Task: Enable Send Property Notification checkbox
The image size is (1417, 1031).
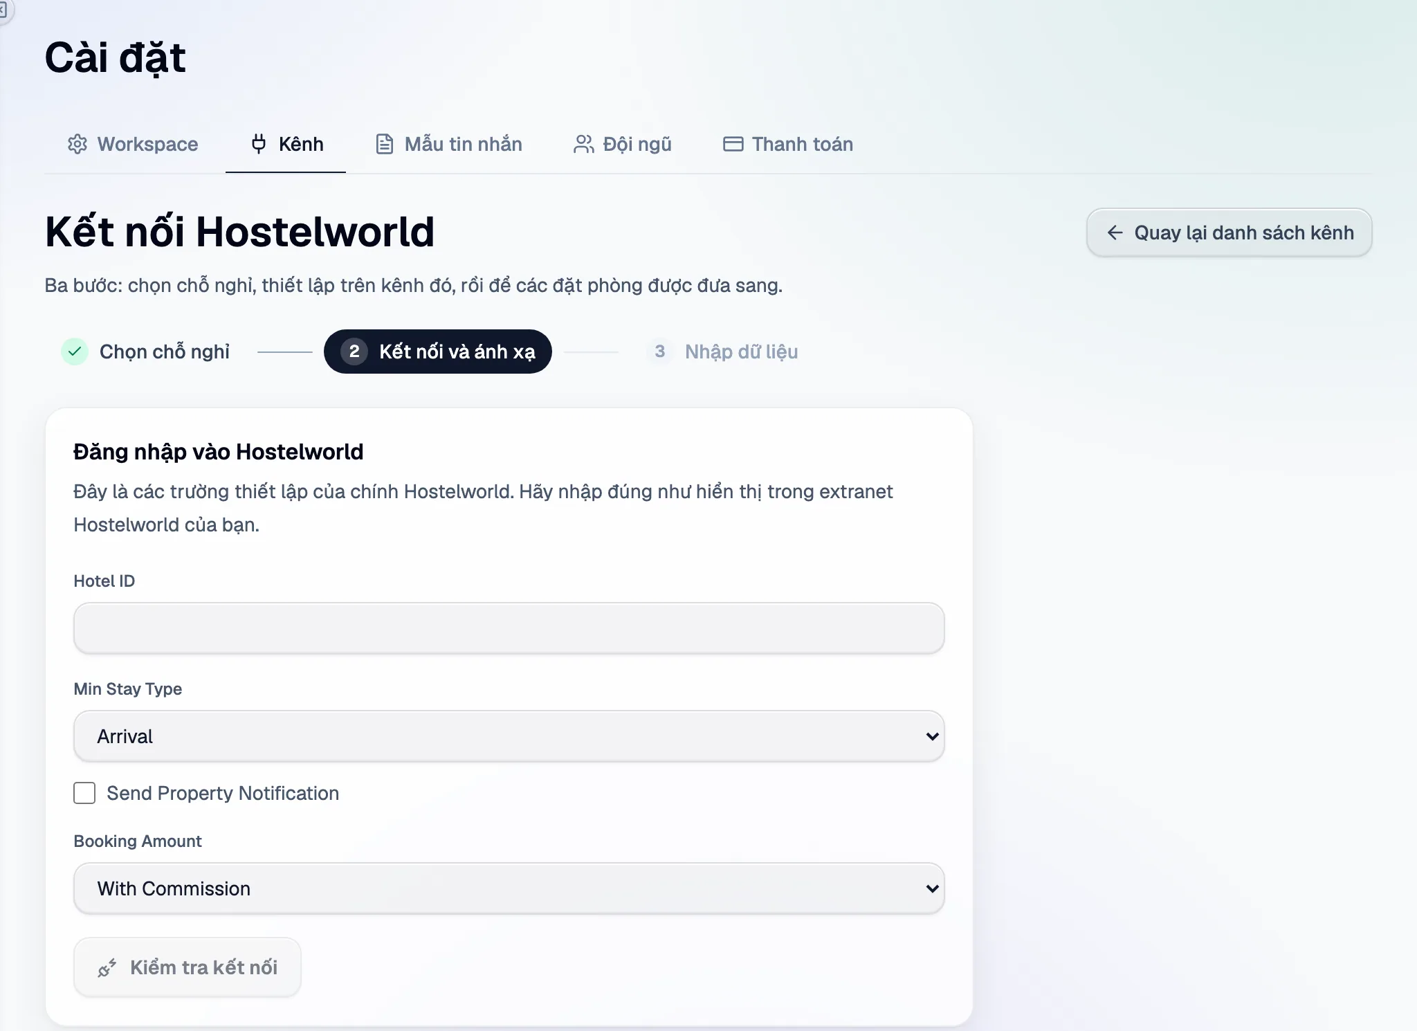Action: [84, 793]
